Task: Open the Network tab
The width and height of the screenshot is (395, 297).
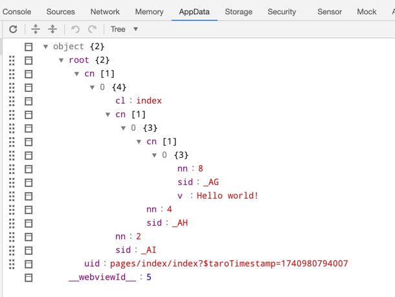Action: [x=105, y=12]
